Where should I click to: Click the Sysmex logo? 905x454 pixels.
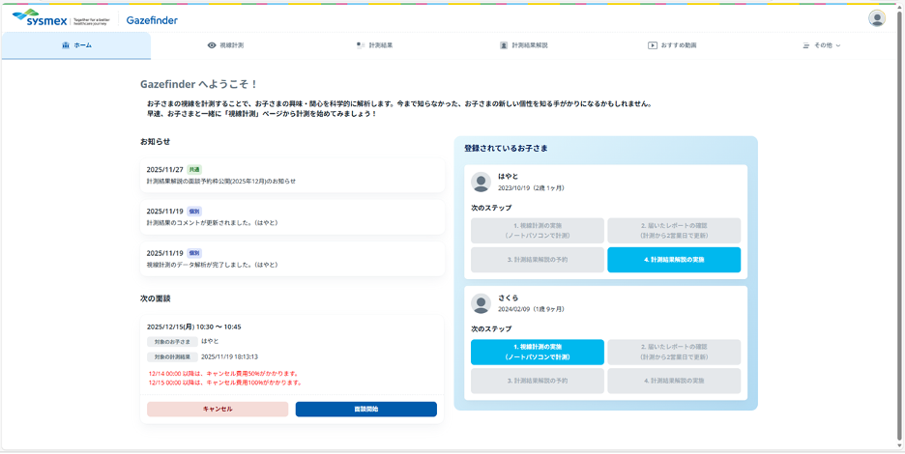[x=61, y=19]
